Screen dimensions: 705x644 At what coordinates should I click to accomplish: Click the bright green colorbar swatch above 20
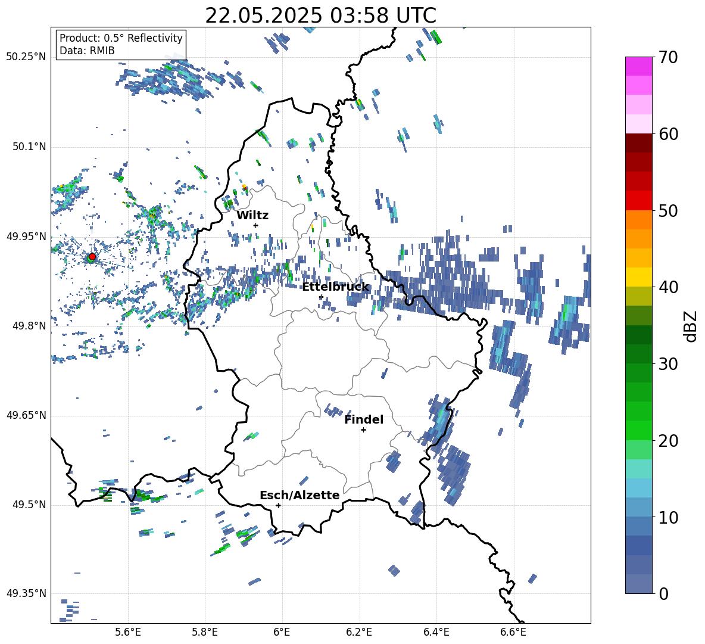(x=638, y=430)
